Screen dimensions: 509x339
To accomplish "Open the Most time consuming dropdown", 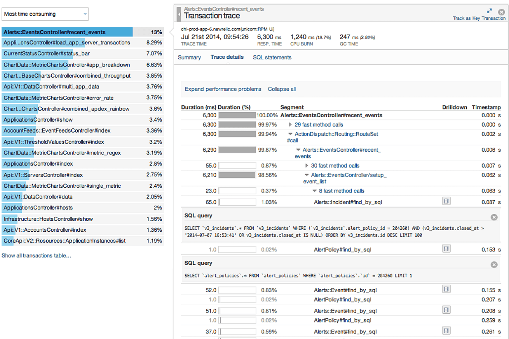I will [x=45, y=14].
